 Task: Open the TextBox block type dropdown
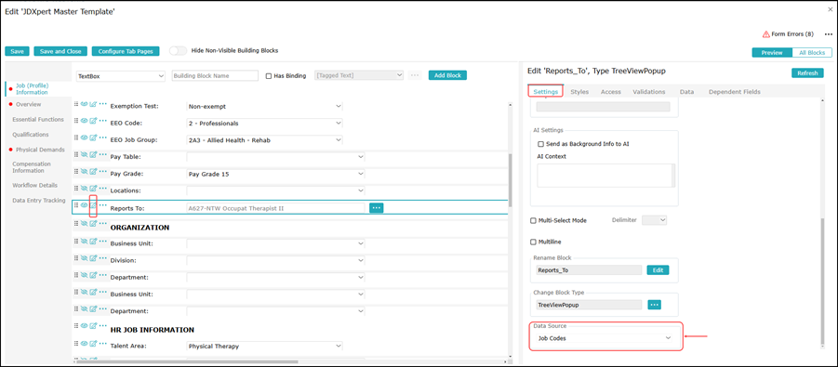coord(121,76)
